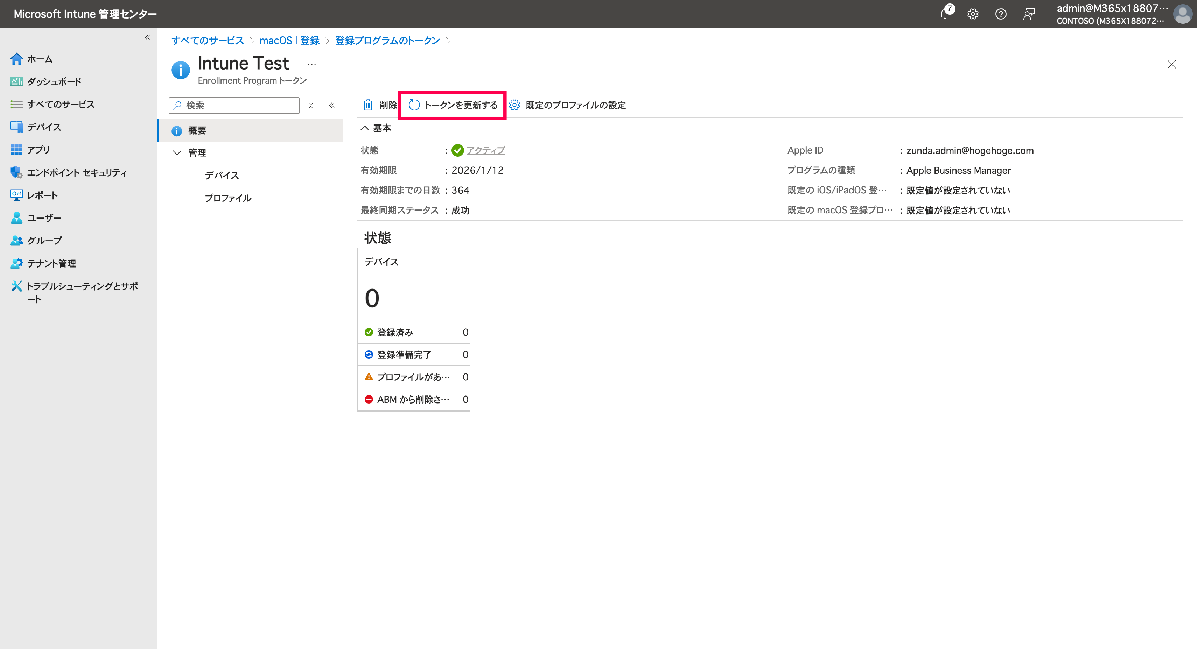
Task: Click Apple Business Manager value
Action: tap(958, 170)
